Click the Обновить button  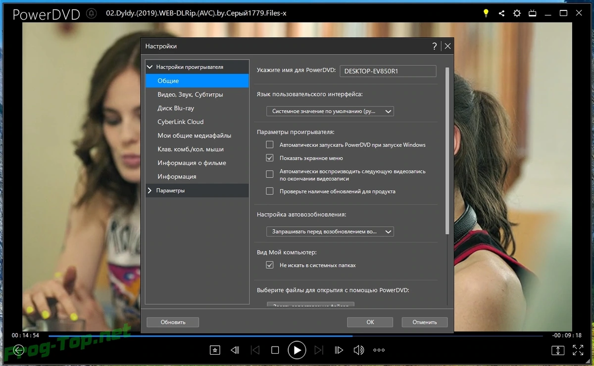173,322
